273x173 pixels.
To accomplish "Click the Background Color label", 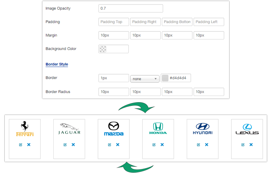I will click(x=61, y=49).
